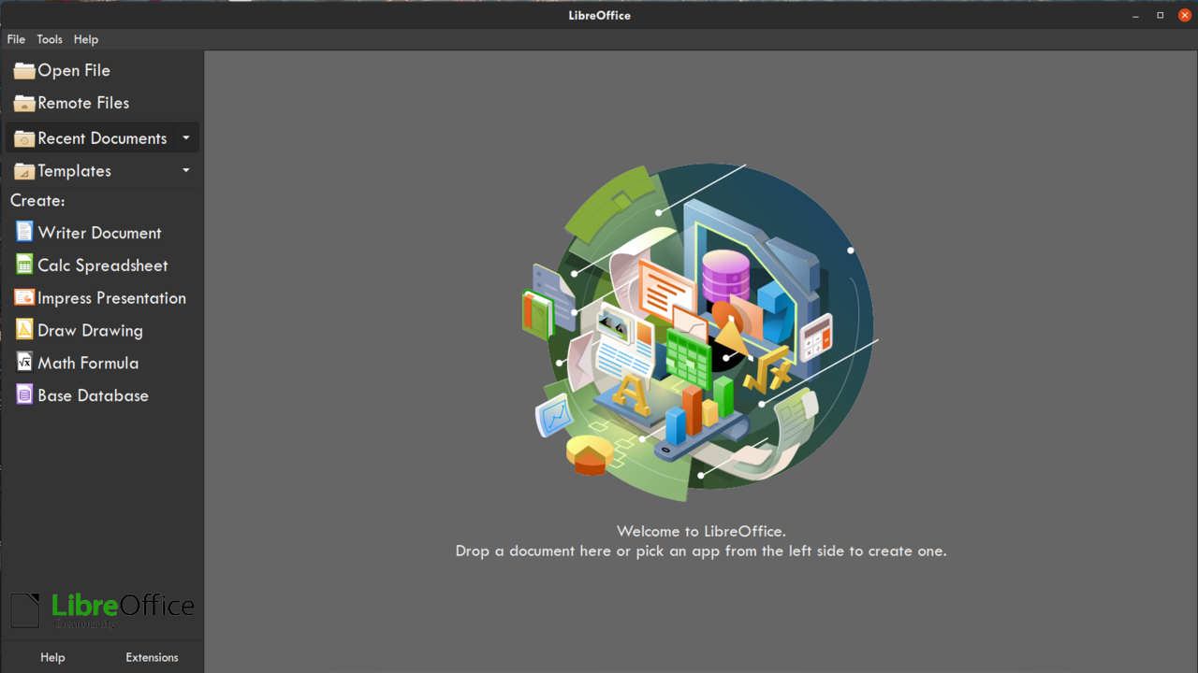1198x673 pixels.
Task: Start a new Calc Spreadsheet
Action: (102, 265)
